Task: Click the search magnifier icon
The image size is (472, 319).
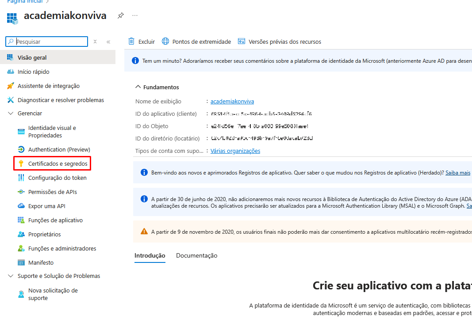Action: [x=11, y=42]
